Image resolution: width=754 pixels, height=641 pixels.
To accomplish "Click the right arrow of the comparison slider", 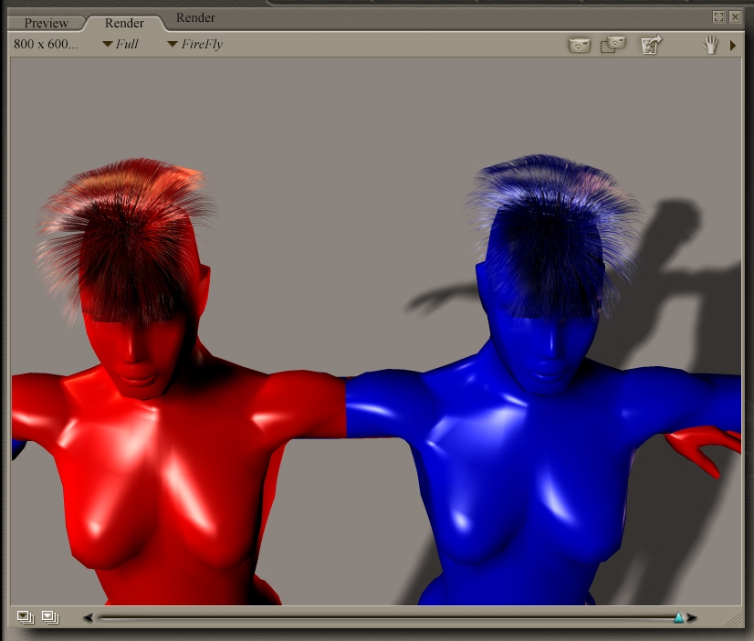I will (x=692, y=618).
